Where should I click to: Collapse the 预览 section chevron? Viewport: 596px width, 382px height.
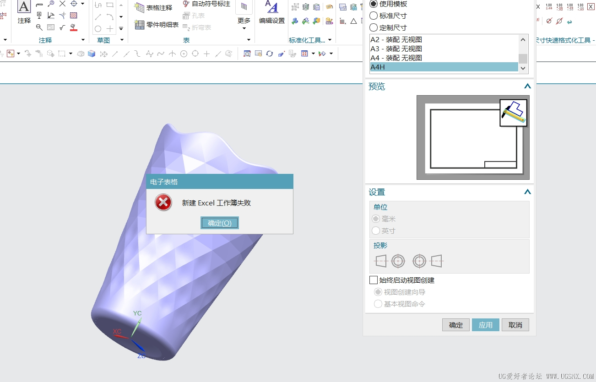coord(527,86)
